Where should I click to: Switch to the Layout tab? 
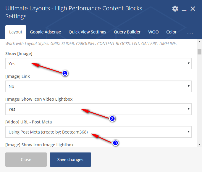point(16,32)
